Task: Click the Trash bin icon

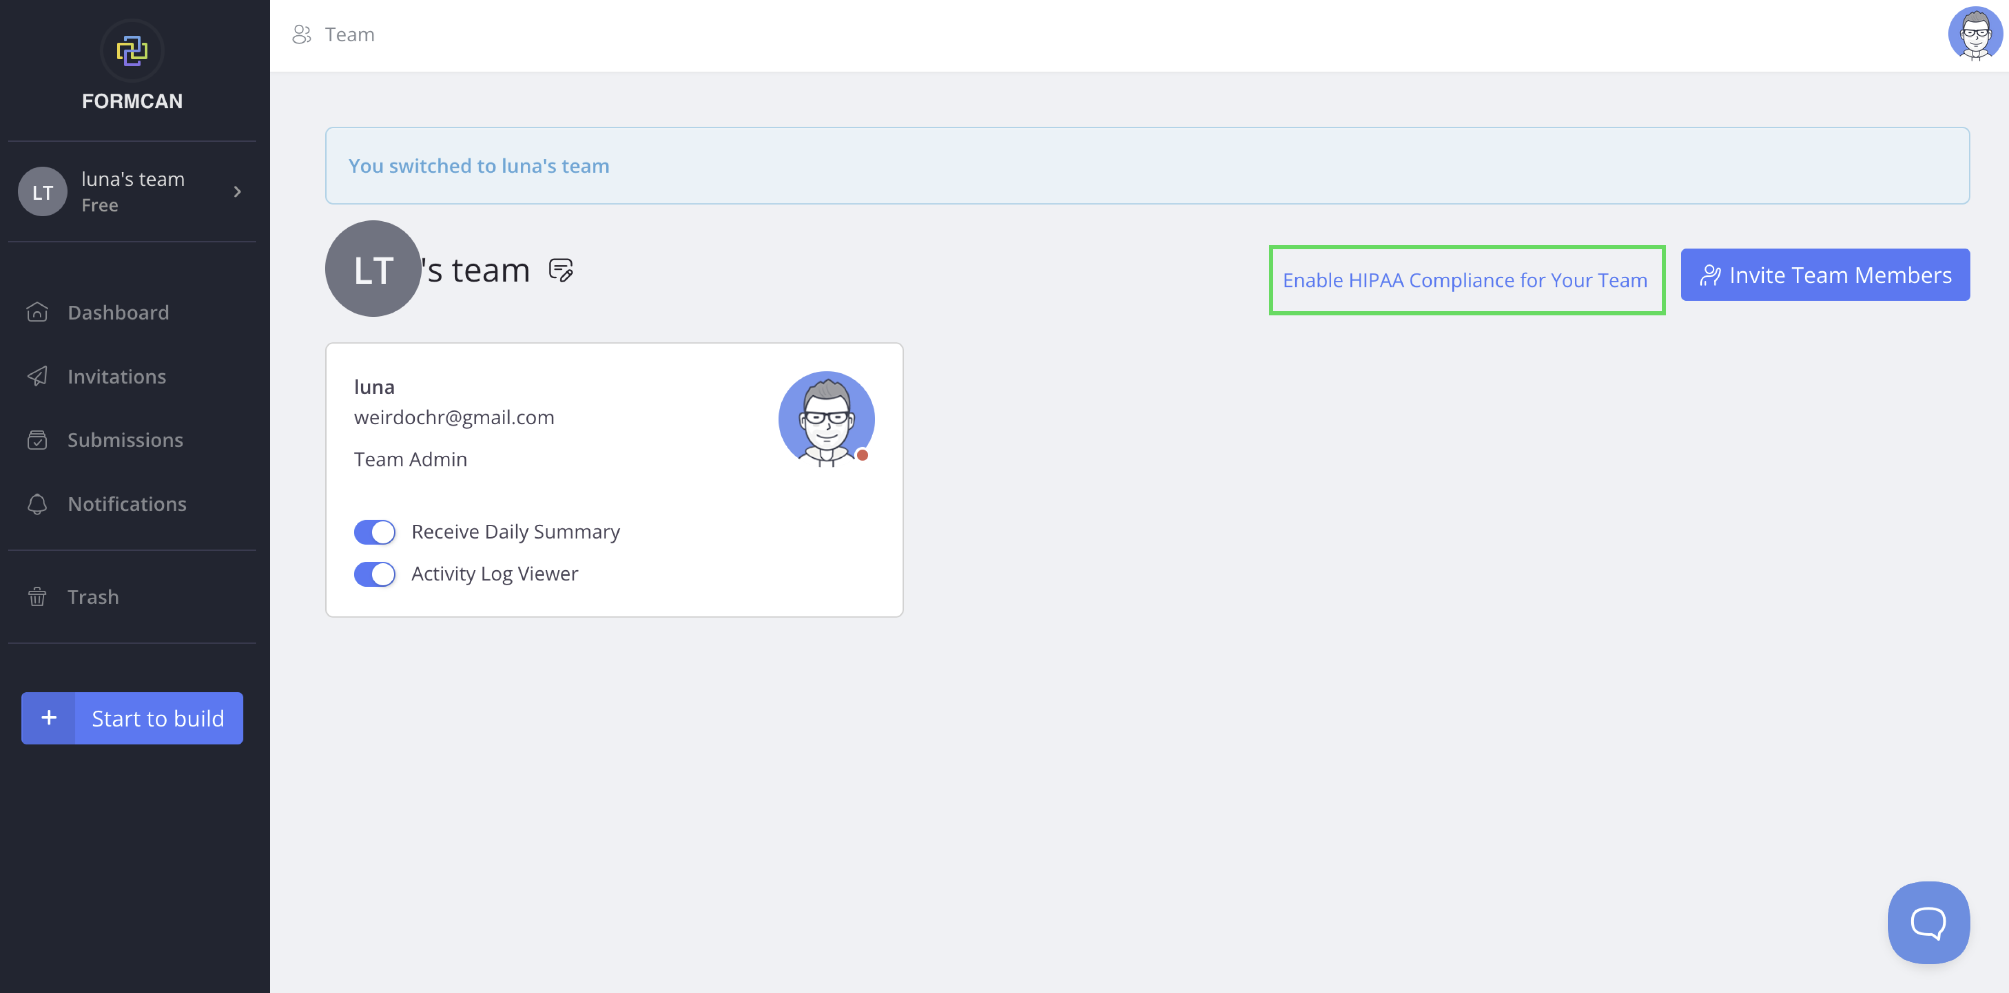Action: point(38,597)
